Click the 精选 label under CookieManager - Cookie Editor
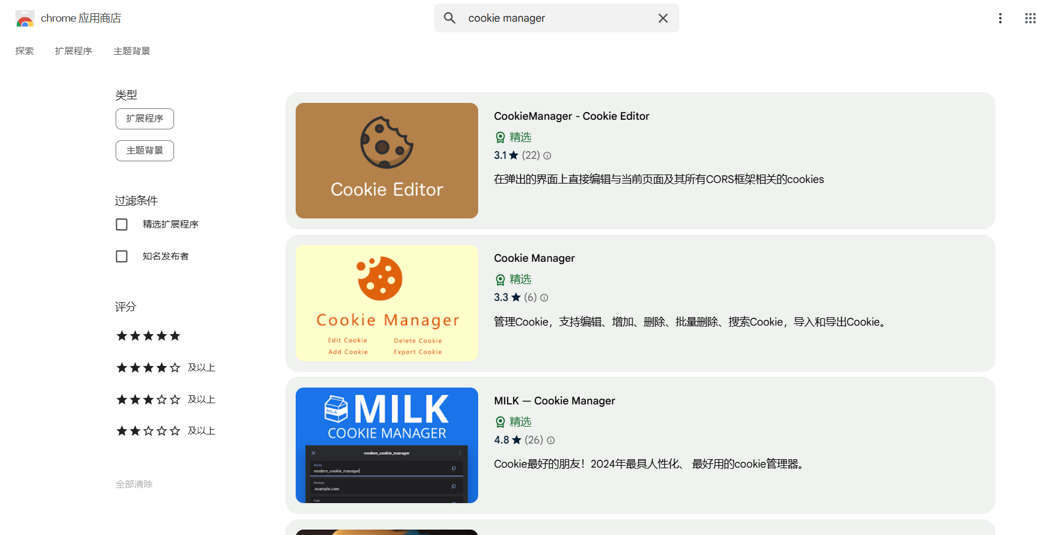The image size is (1037, 535). click(520, 137)
